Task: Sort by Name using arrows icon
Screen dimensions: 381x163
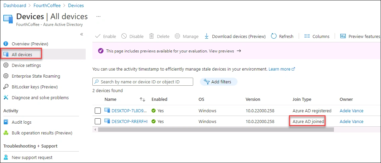Action: (142, 99)
